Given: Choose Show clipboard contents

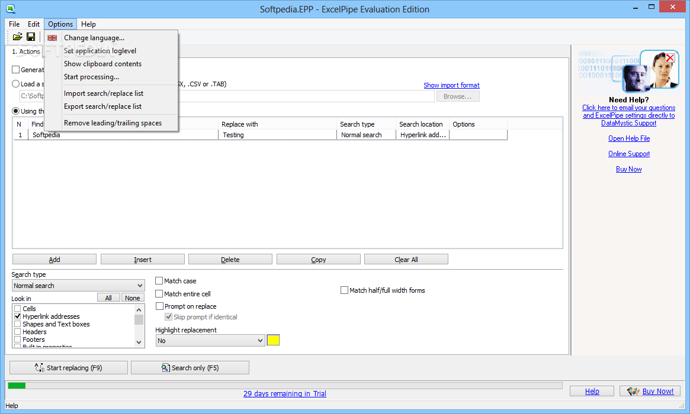Looking at the screenshot, I should tap(102, 64).
